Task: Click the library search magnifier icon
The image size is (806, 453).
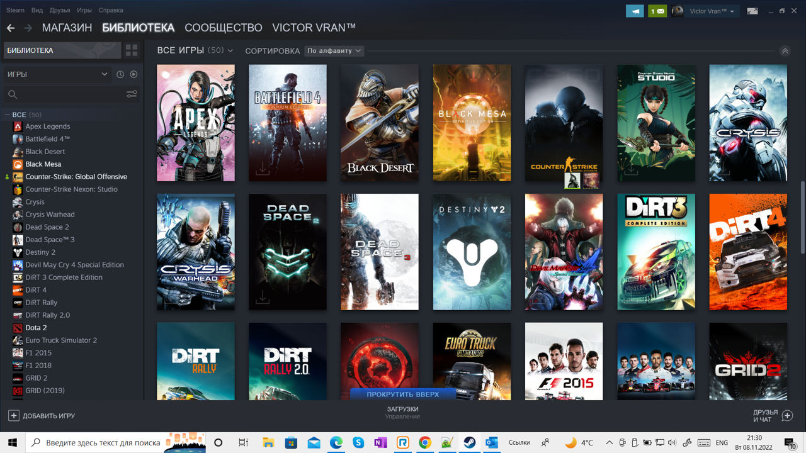Action: [x=12, y=94]
